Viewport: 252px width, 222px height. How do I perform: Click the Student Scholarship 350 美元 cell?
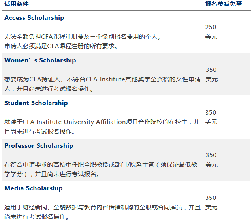(x=211, y=117)
